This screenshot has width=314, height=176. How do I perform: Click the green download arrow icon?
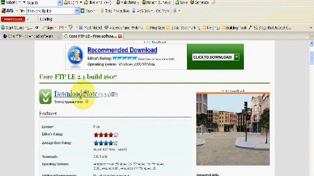[45, 97]
